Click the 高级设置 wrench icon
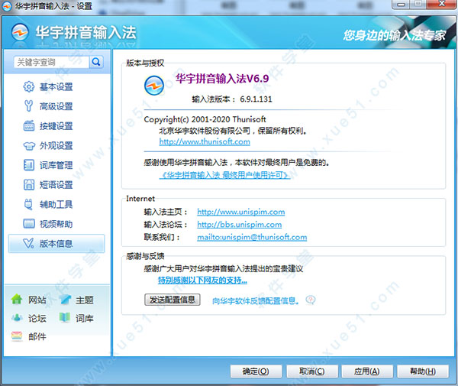The image size is (458, 386). tap(29, 106)
